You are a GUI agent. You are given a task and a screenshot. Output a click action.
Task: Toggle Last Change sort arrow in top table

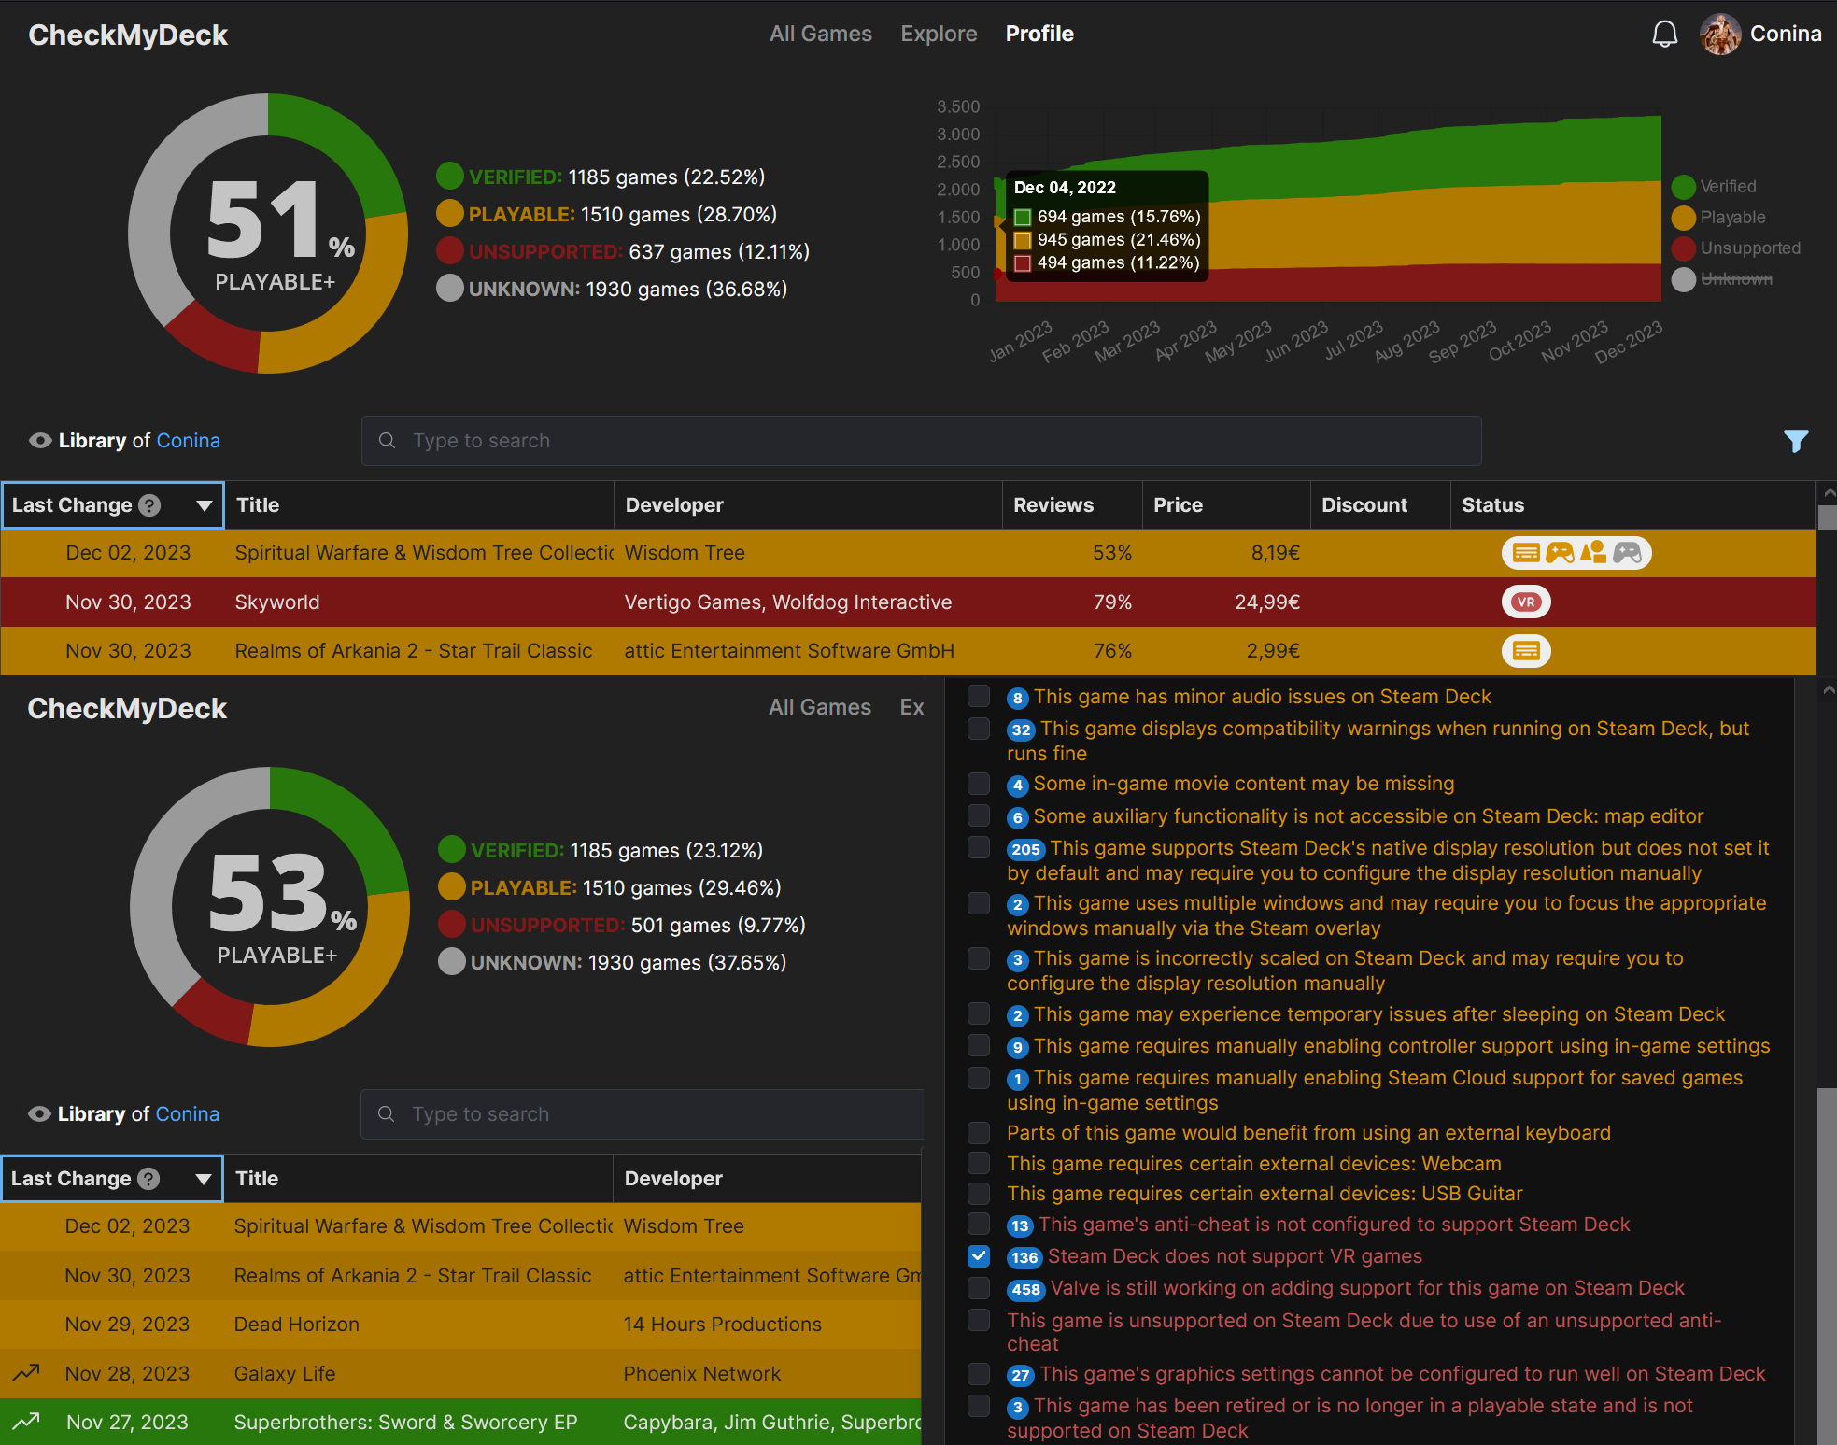(204, 505)
